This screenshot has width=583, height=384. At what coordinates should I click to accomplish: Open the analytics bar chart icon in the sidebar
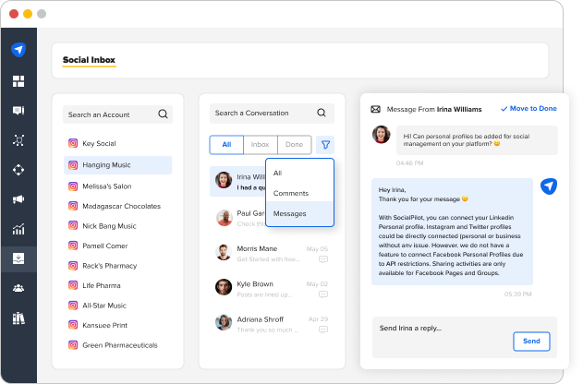(18, 229)
